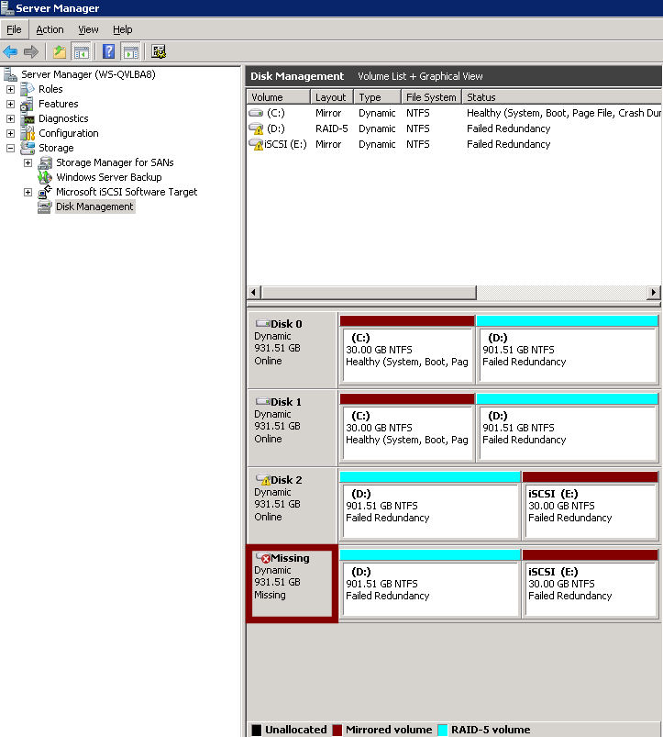The image size is (663, 737).
Task: Click the Server Manager root node icon
Action: pyautogui.click(x=10, y=74)
